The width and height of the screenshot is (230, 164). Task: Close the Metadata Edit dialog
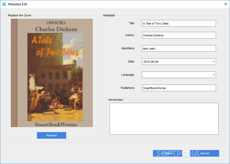click(226, 4)
